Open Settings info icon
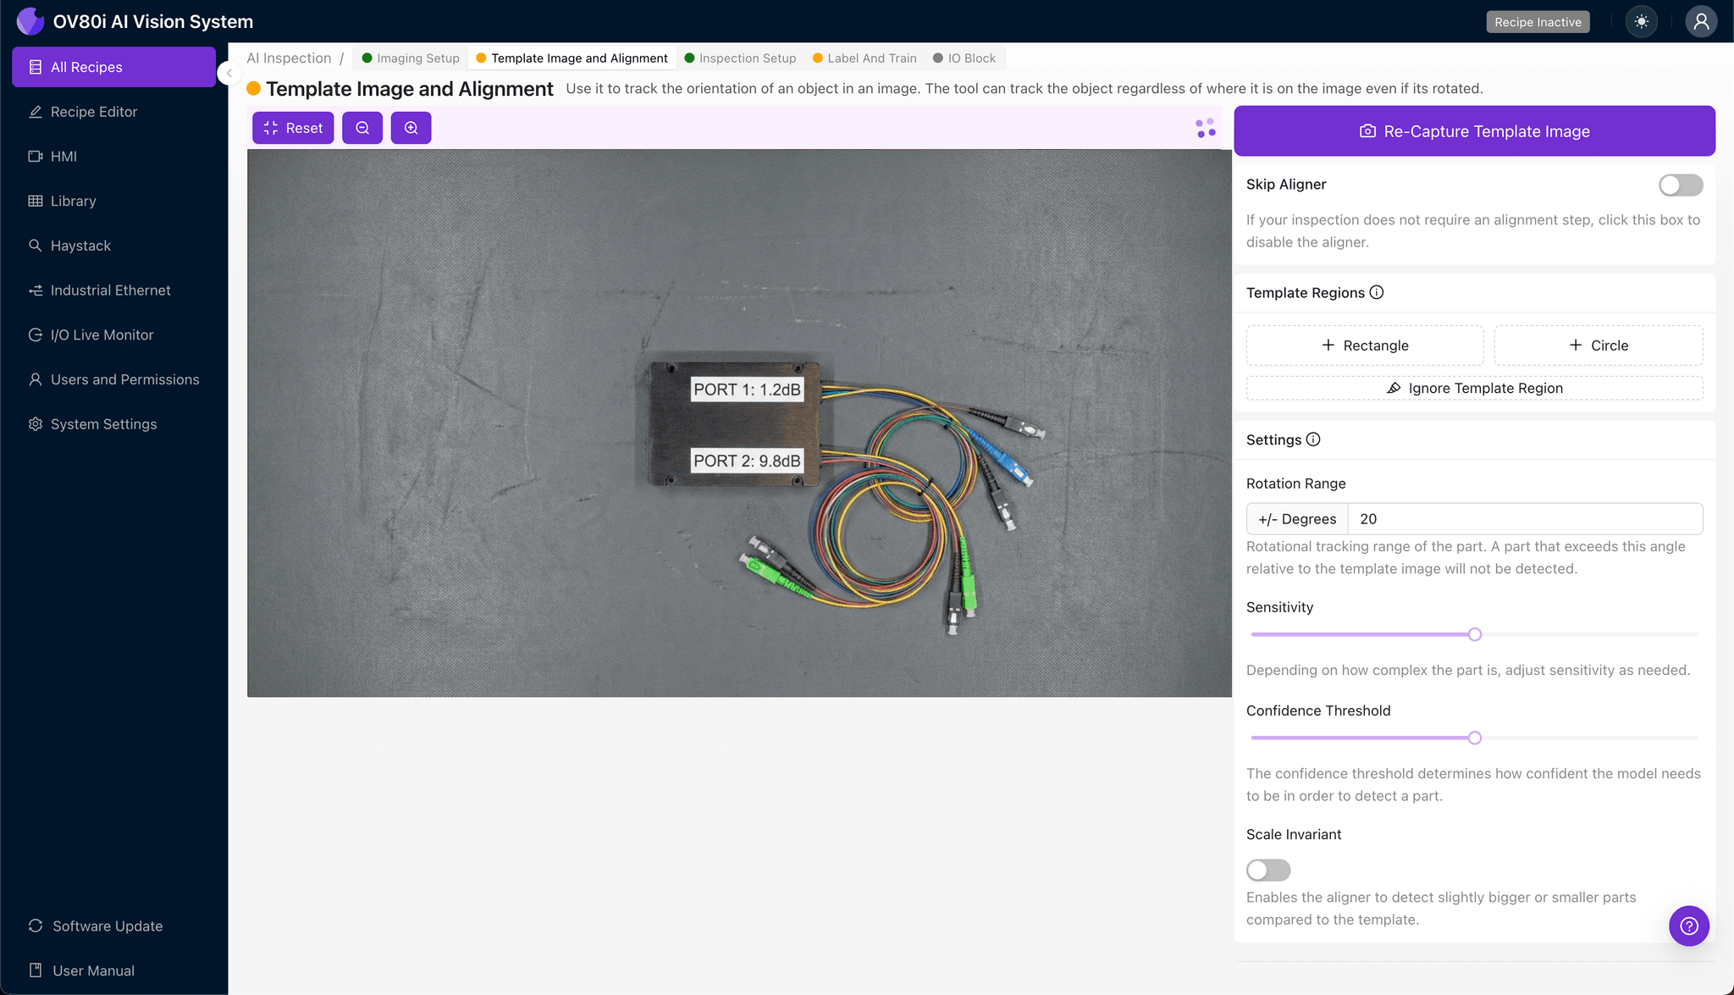The image size is (1734, 995). [x=1313, y=439]
